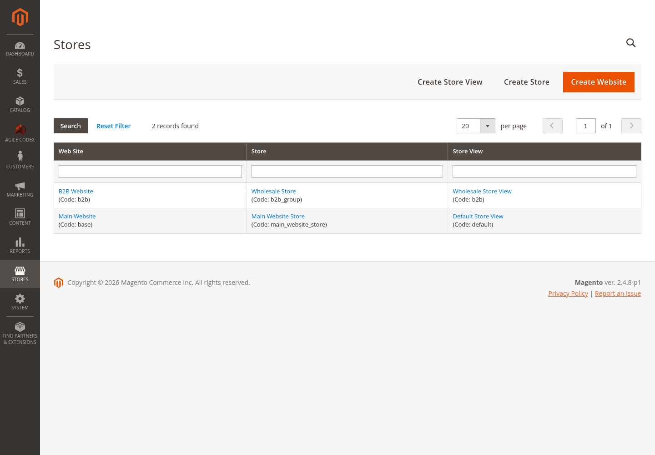Click the Create Website button

coord(599,82)
